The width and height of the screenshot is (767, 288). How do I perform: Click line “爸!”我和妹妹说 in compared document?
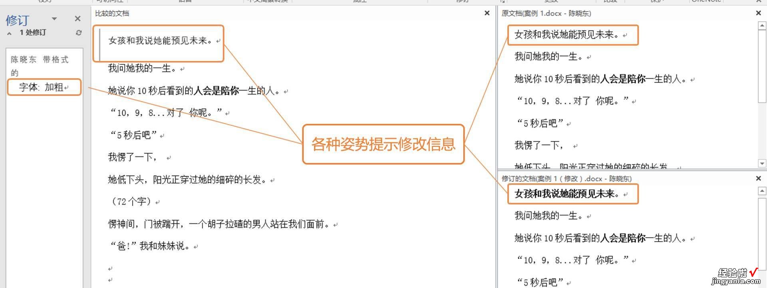tap(150, 246)
